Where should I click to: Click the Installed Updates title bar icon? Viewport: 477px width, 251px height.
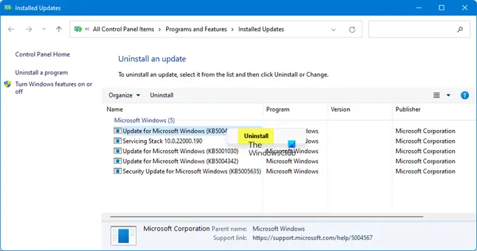pos(8,7)
